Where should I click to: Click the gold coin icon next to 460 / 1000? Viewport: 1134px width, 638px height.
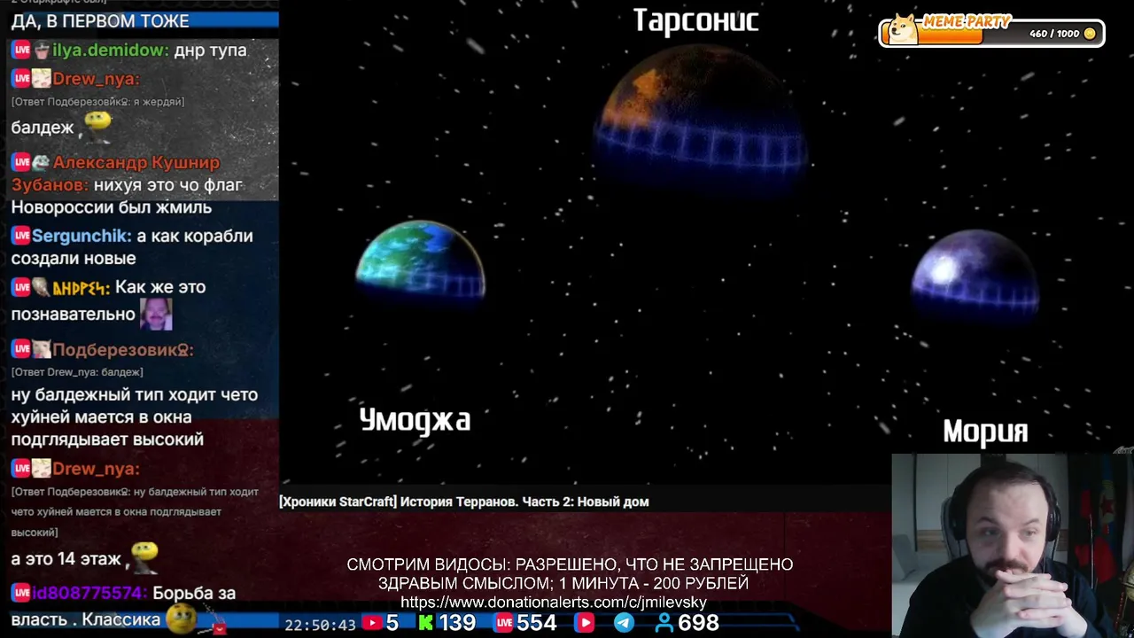1090,34
